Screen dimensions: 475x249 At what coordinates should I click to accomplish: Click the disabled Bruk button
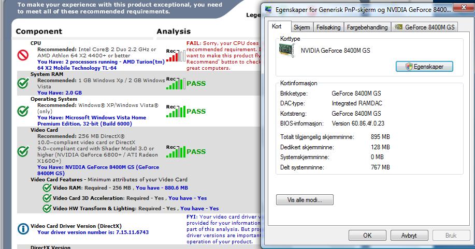click(451, 236)
